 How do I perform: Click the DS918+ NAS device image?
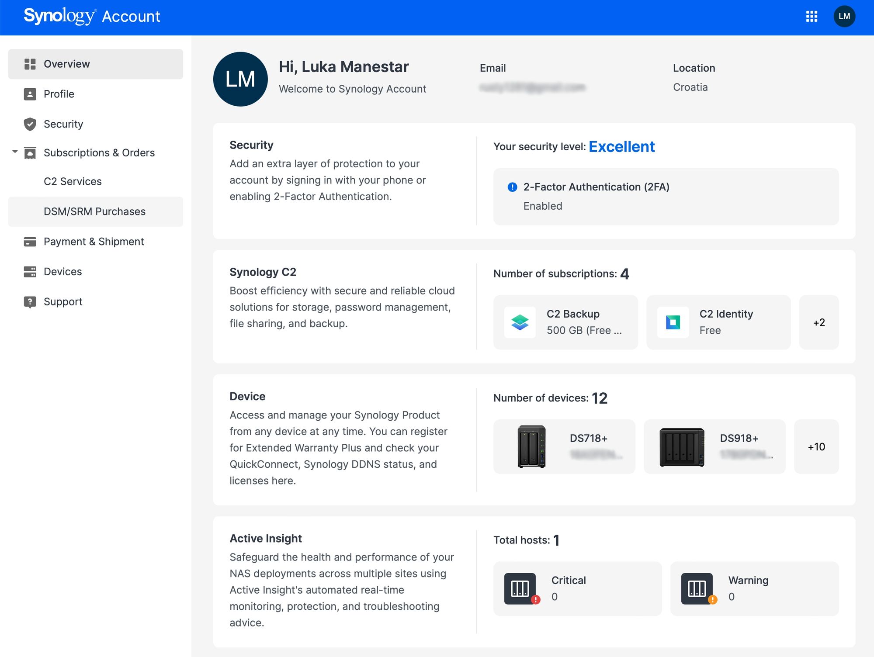pyautogui.click(x=682, y=447)
